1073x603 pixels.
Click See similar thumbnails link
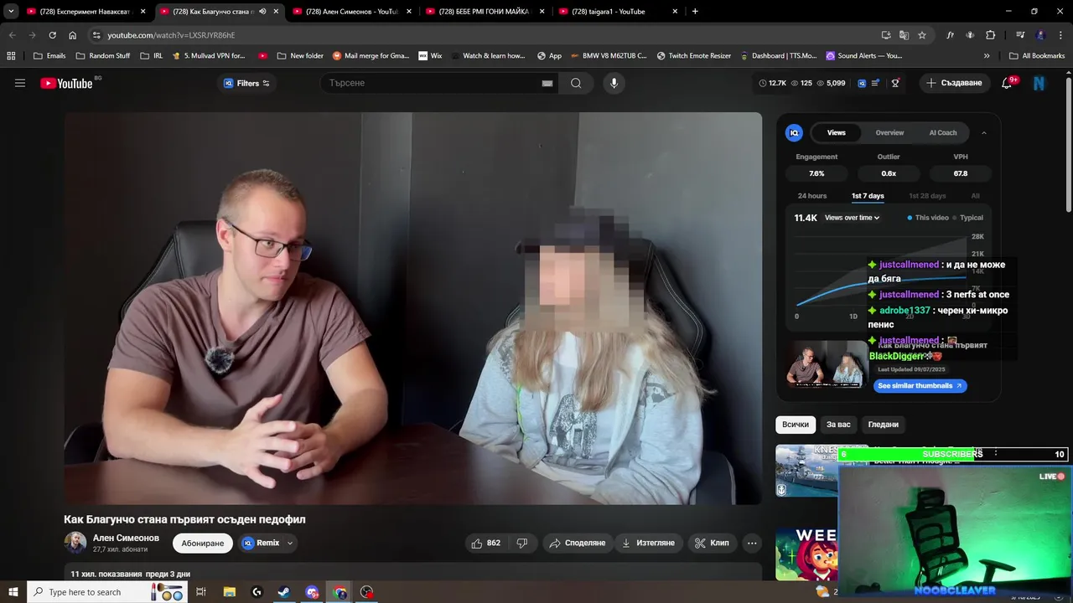point(920,386)
